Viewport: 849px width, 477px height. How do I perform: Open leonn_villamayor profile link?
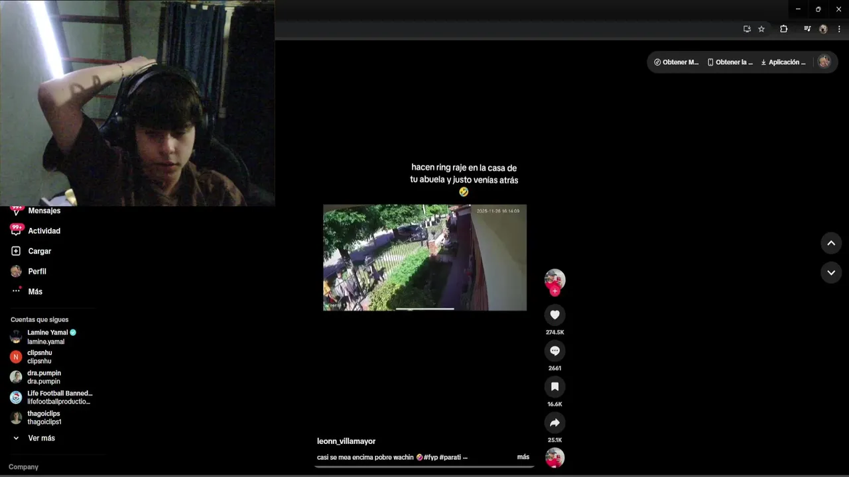(x=346, y=441)
